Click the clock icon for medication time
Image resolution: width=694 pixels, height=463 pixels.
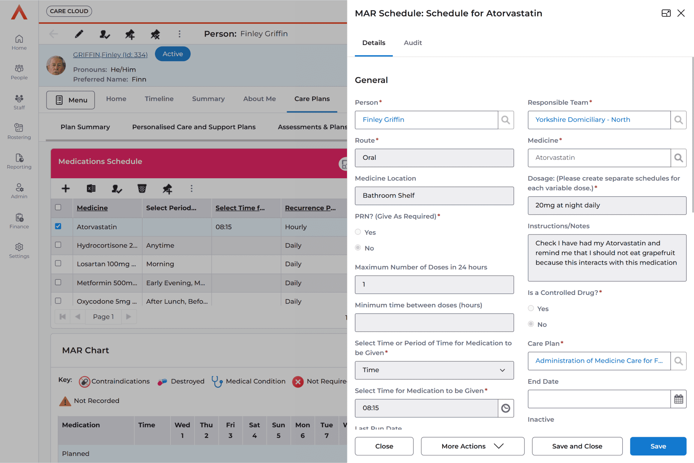click(x=506, y=408)
